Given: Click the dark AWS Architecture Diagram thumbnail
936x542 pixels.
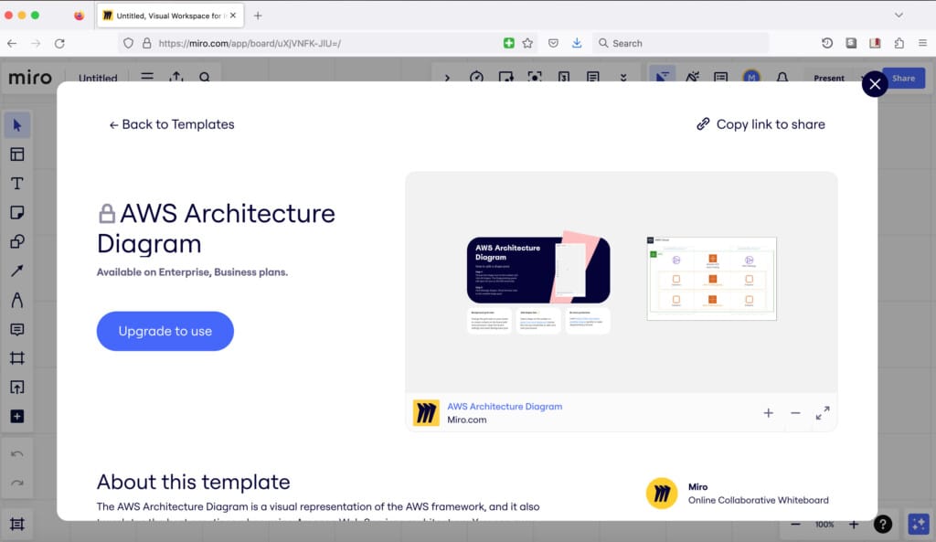Looking at the screenshot, I should pos(538,270).
